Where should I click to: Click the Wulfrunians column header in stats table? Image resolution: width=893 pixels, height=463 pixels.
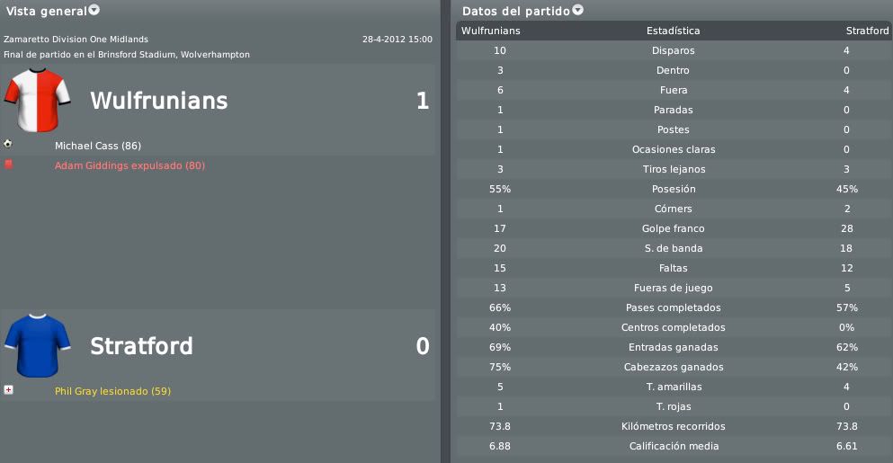point(490,31)
